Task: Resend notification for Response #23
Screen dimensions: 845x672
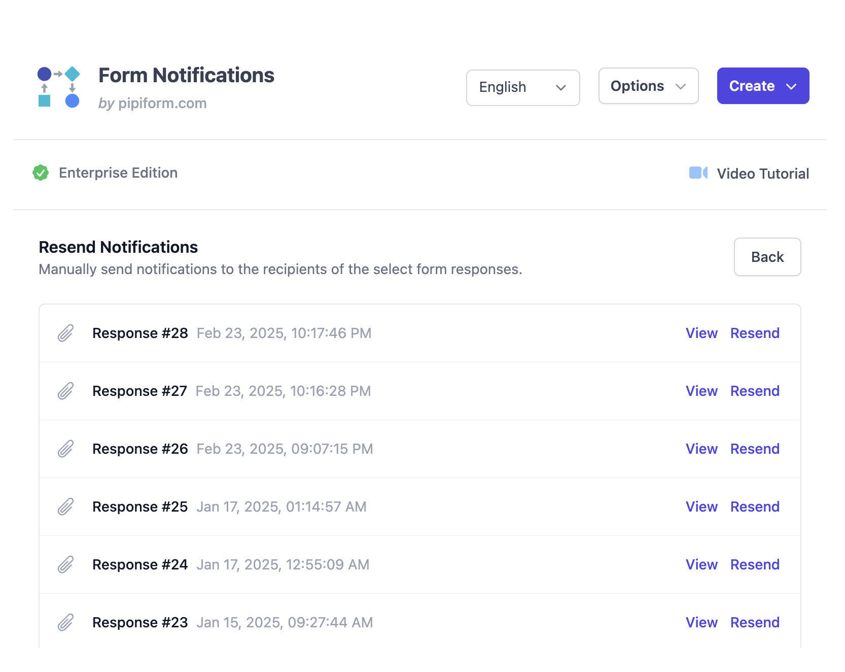Action: (754, 623)
